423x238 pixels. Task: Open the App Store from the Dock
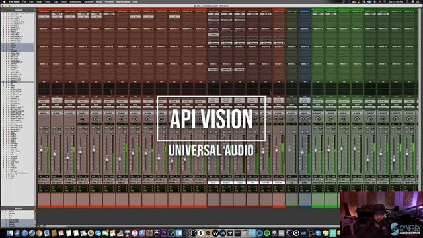pyautogui.click(x=142, y=233)
